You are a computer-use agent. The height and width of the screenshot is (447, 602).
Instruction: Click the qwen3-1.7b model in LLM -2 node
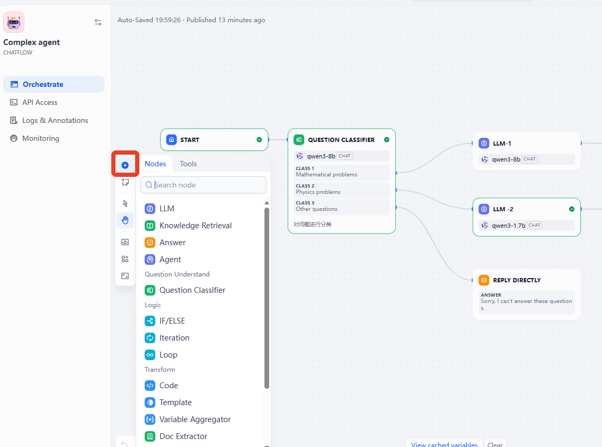527,225
